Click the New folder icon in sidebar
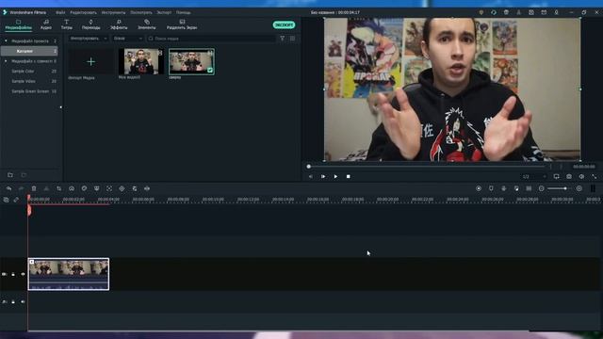Screen dimensions: 603x339 (x=10, y=175)
